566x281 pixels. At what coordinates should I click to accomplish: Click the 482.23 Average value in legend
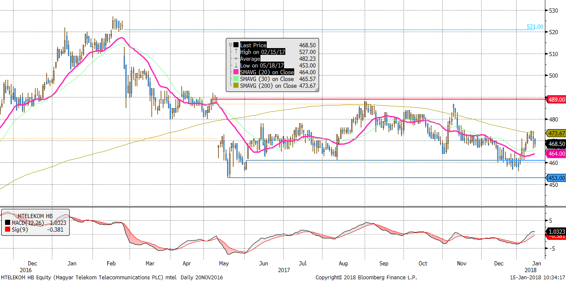tap(307, 59)
